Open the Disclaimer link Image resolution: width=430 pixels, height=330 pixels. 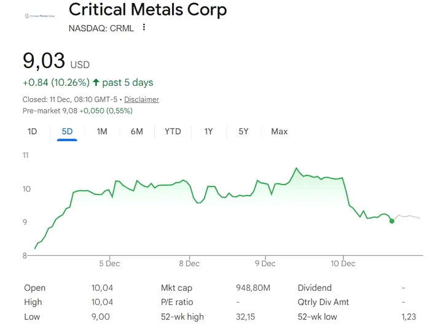[x=141, y=99]
